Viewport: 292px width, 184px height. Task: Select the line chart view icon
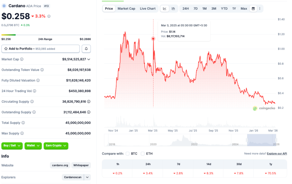[x=165, y=9]
